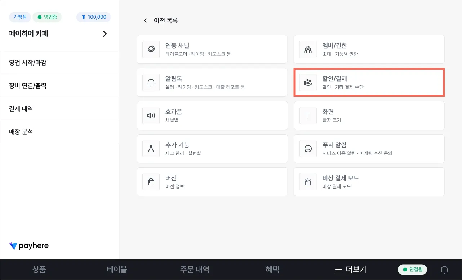The width and height of the screenshot is (462, 280).
Task: Click the speaker icon for 효과음
Action: (x=151, y=116)
